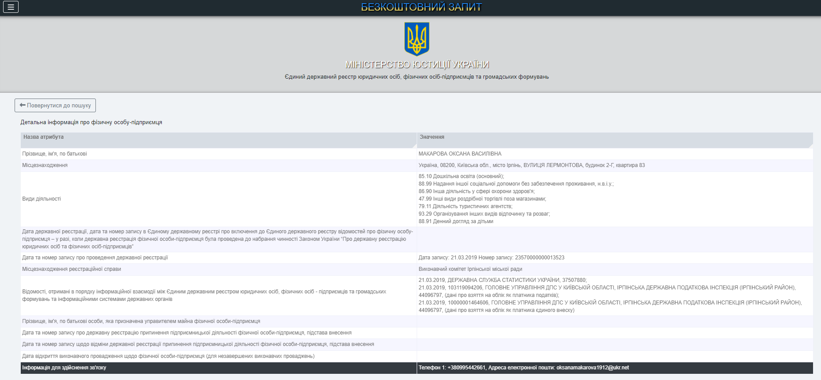
Task: Select the name 'МАКАРОВА ОКСАНА ВАСИЛІВНА'
Action: [x=460, y=154]
